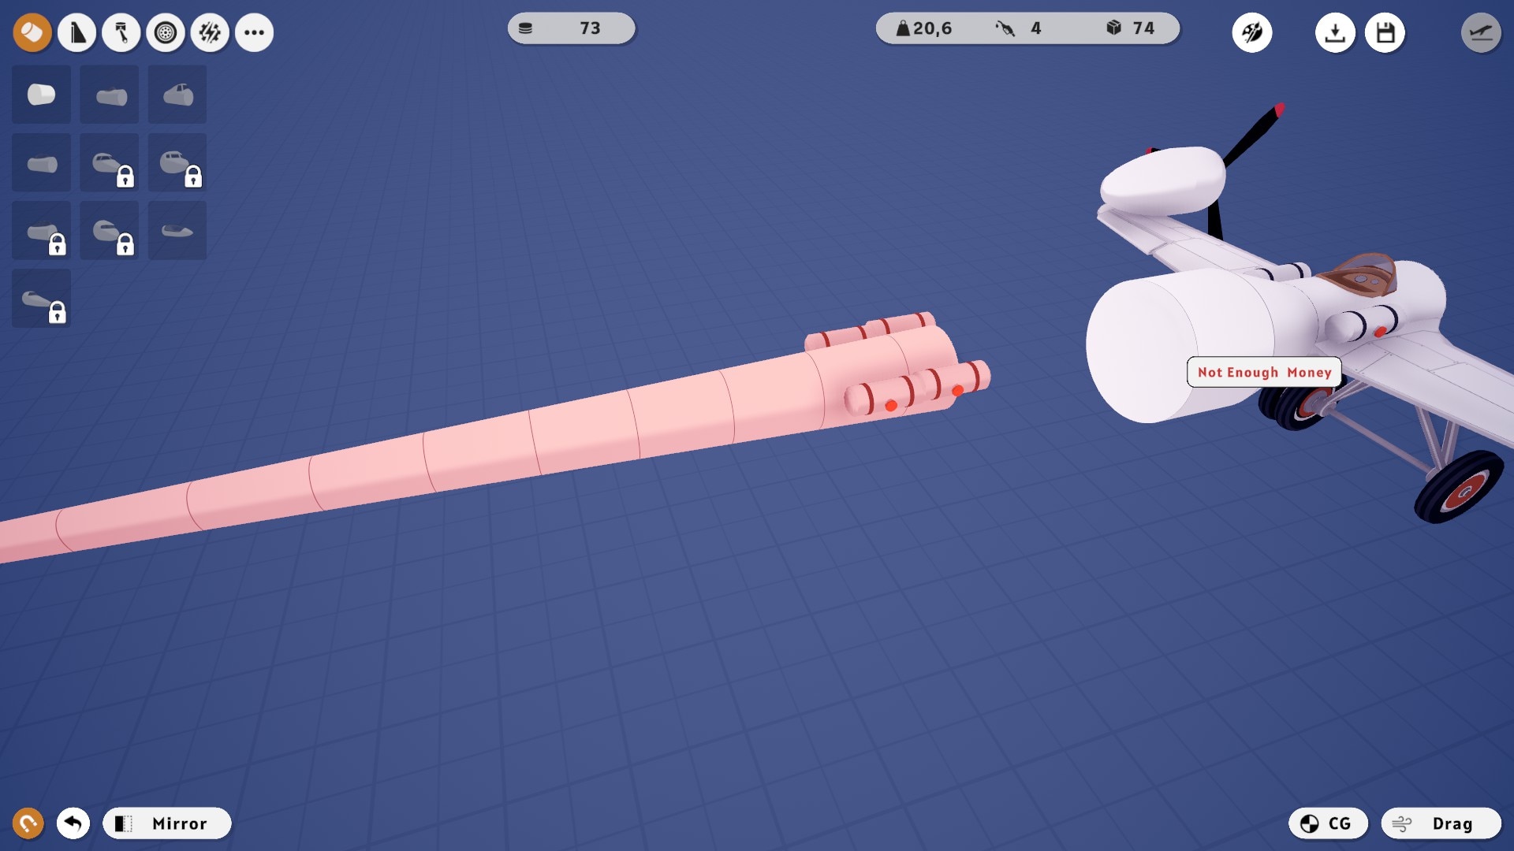The image size is (1514, 851).
Task: Click the parts box count 74
Action: [x=1143, y=28]
